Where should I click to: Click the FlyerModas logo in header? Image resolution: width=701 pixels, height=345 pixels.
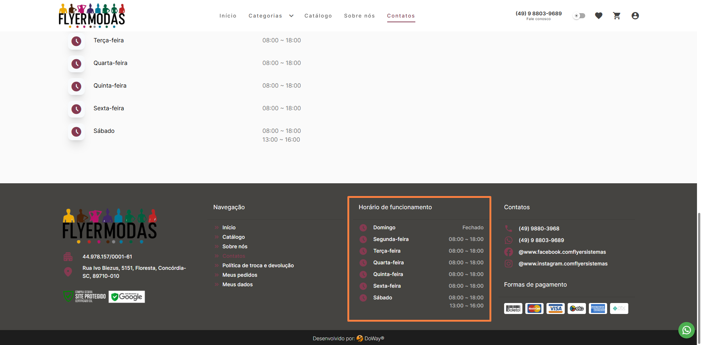click(x=92, y=16)
